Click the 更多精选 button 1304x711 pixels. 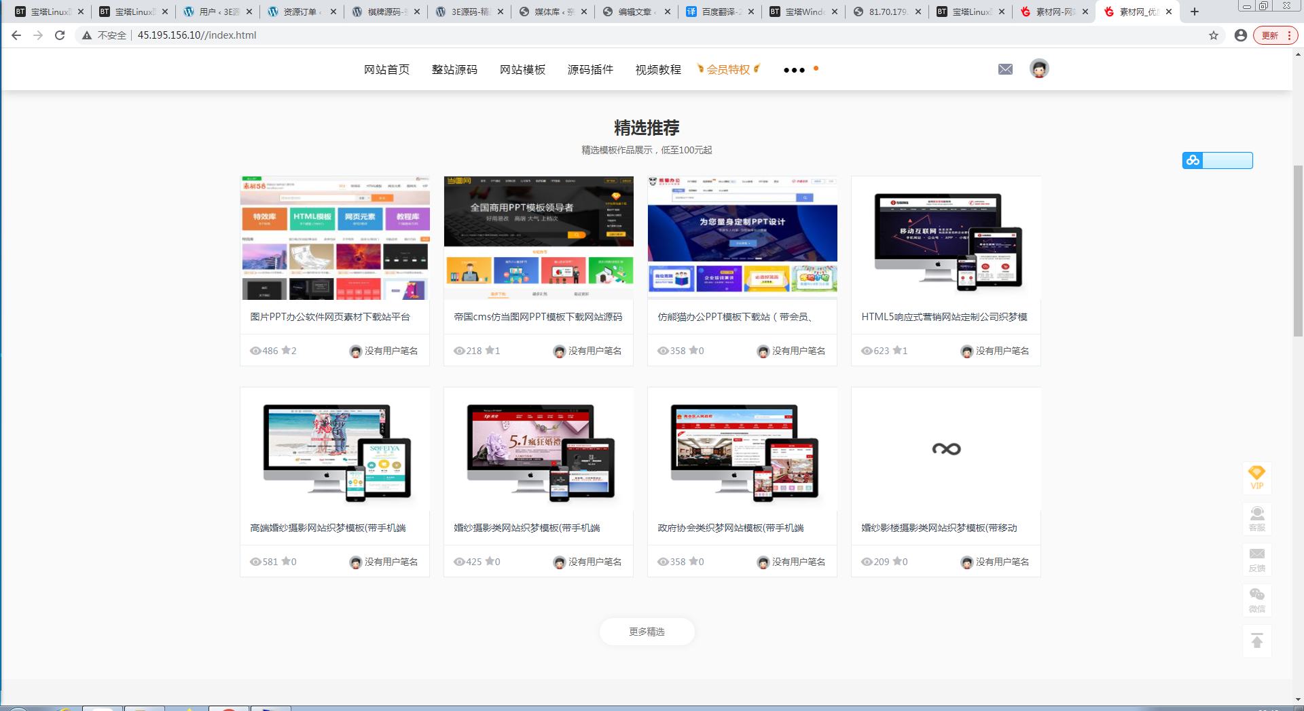click(647, 632)
